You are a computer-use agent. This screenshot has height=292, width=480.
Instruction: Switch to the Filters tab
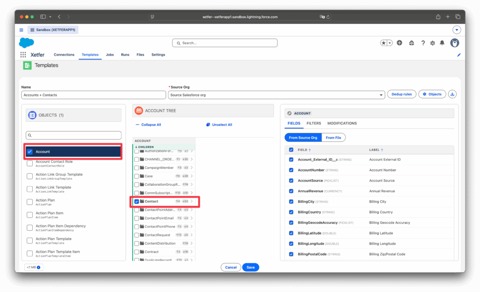(314, 124)
